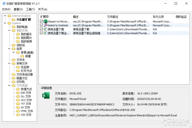192x128 pixels.
Task: Collapse the 背景(桌面) tree node
Action: tap(13, 53)
